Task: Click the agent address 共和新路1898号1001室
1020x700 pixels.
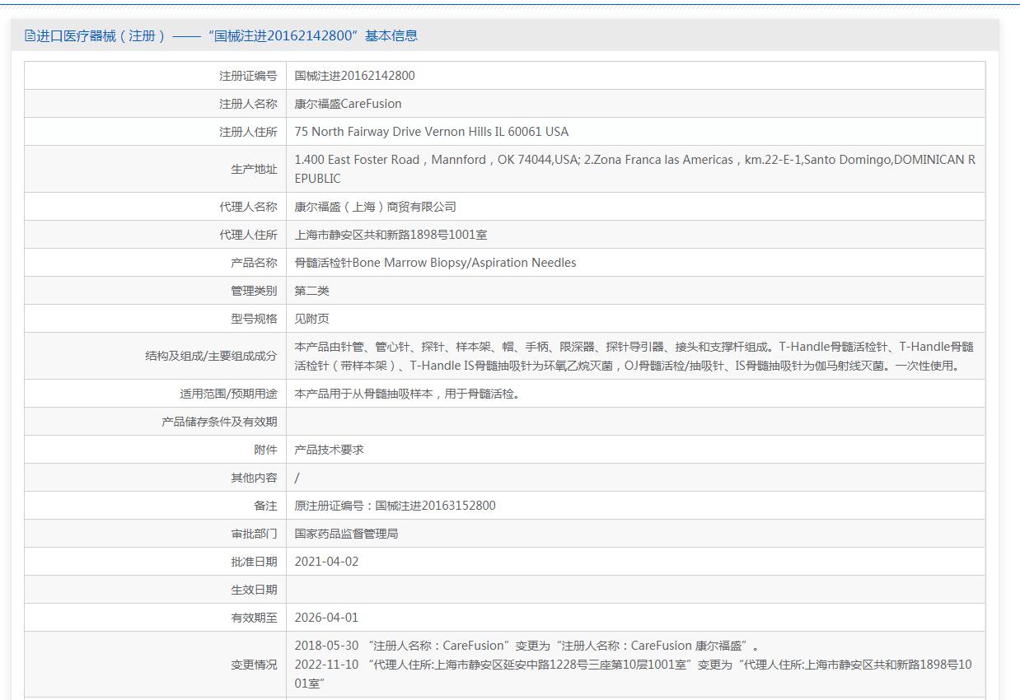Action: [391, 235]
